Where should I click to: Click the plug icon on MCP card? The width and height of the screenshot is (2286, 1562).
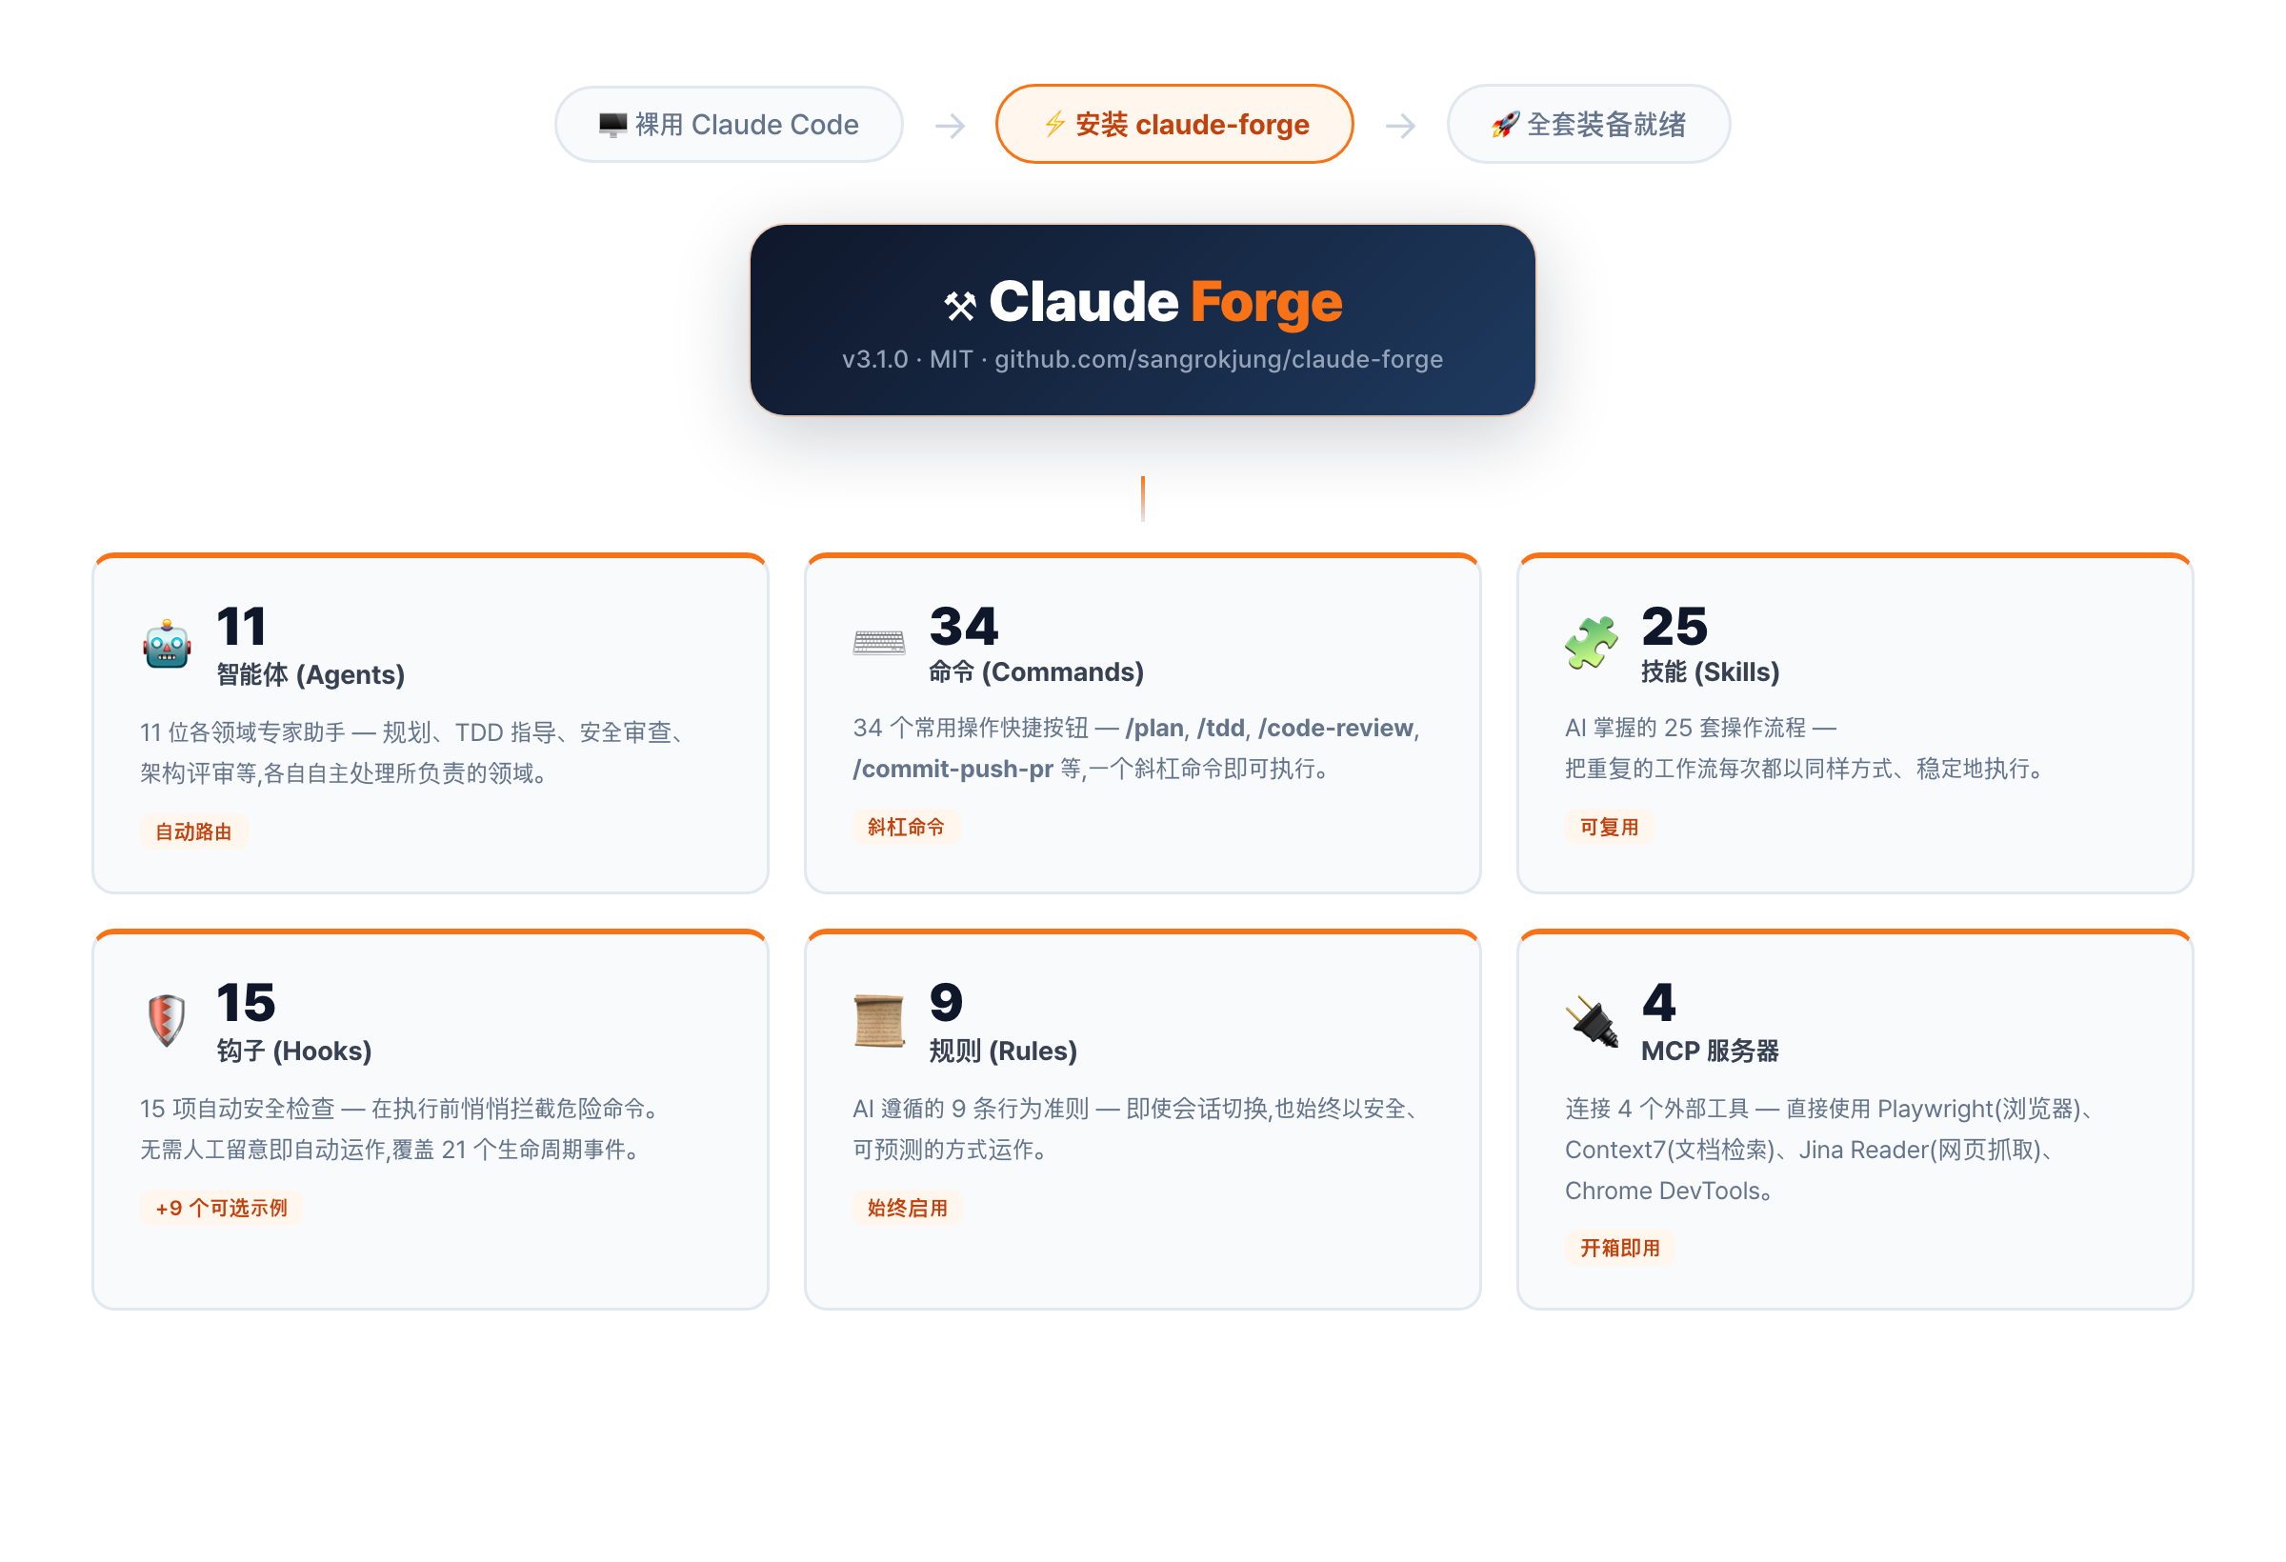(x=1591, y=1020)
